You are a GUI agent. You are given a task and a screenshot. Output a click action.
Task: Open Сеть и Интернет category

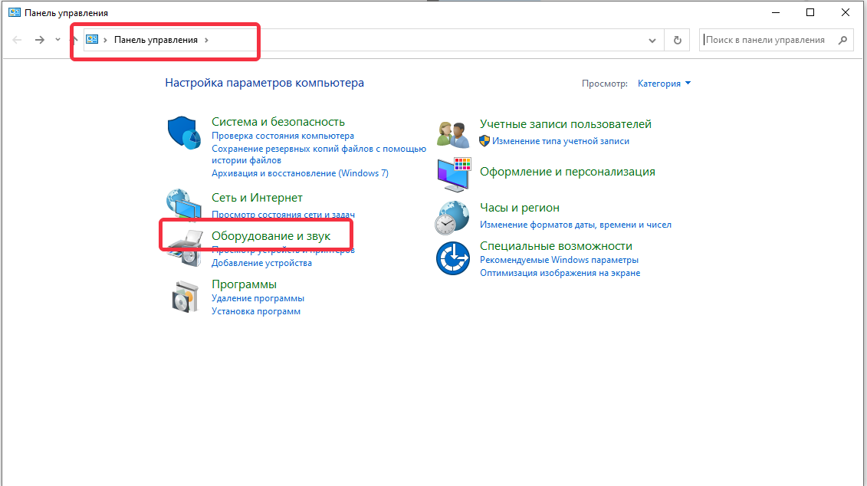[x=257, y=197]
